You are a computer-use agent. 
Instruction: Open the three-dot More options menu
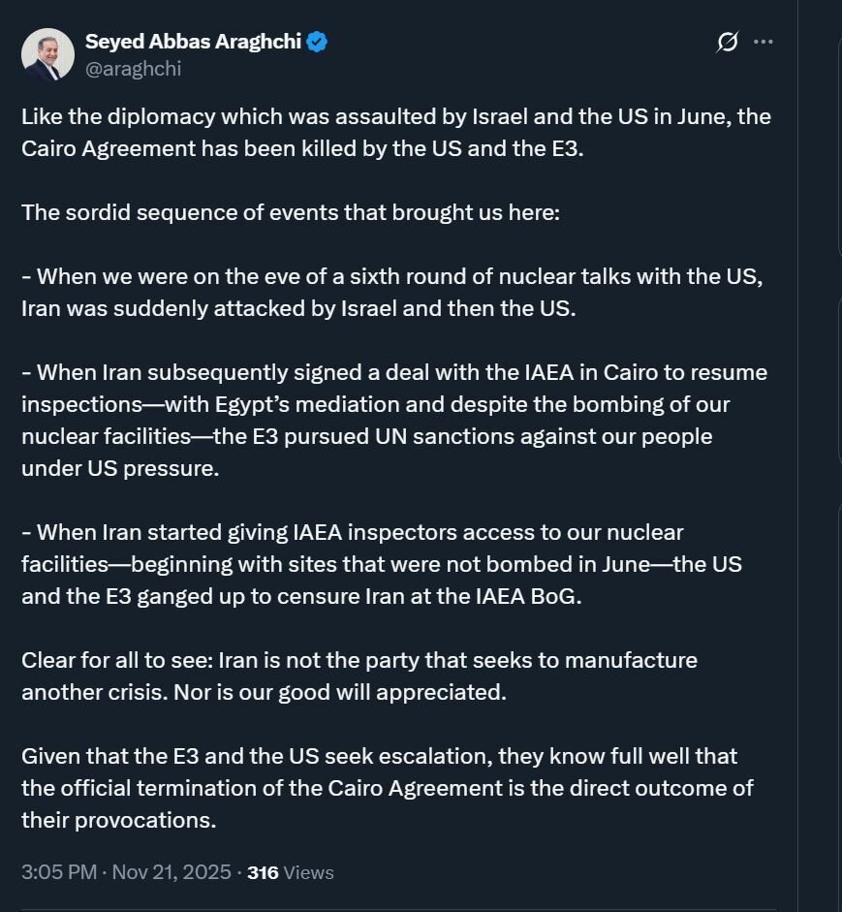(764, 42)
